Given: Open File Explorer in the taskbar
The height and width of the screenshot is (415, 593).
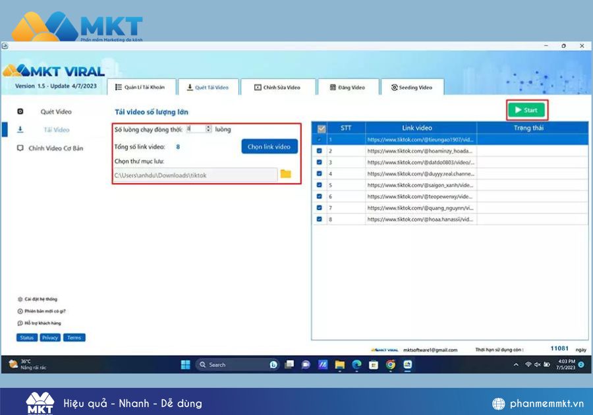Looking at the screenshot, I should (x=339, y=365).
